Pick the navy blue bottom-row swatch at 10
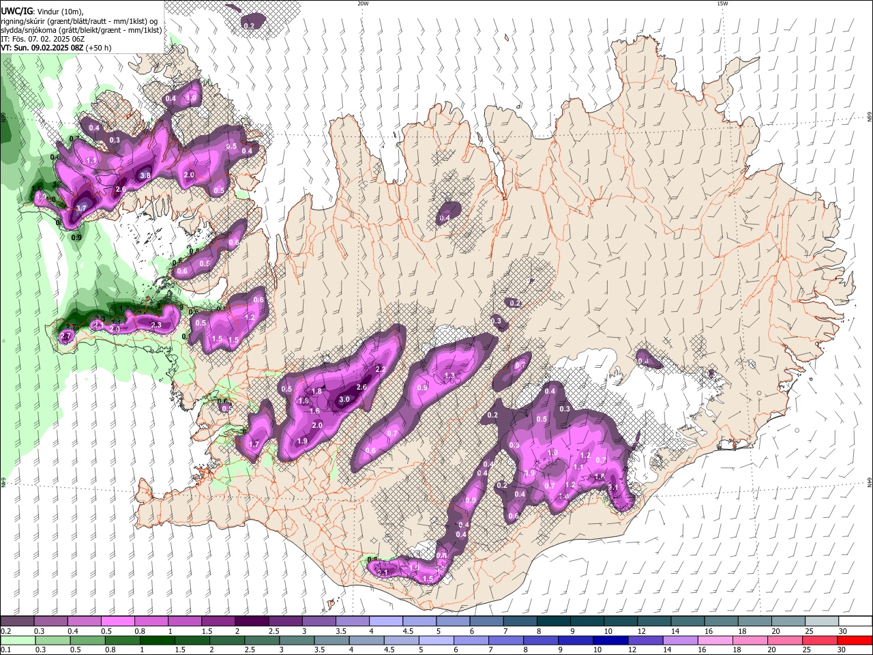 [610, 640]
